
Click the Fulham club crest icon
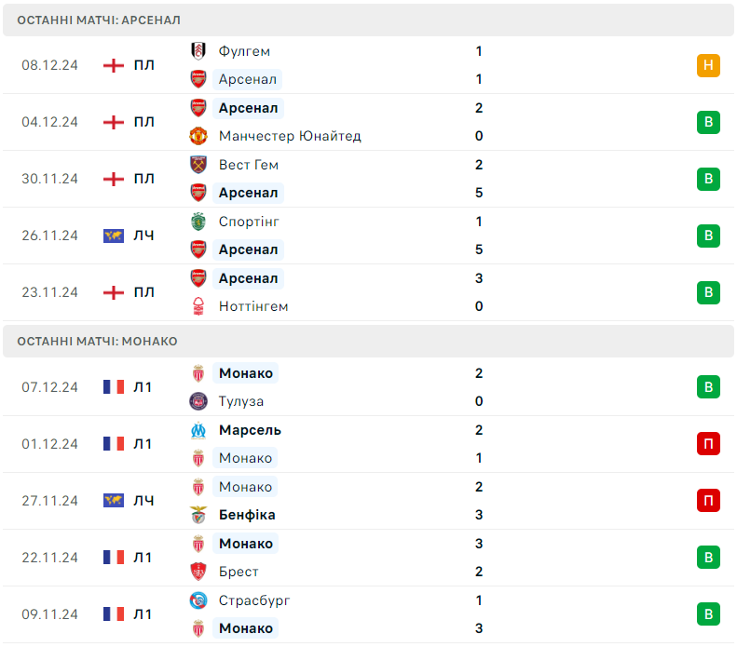198,51
